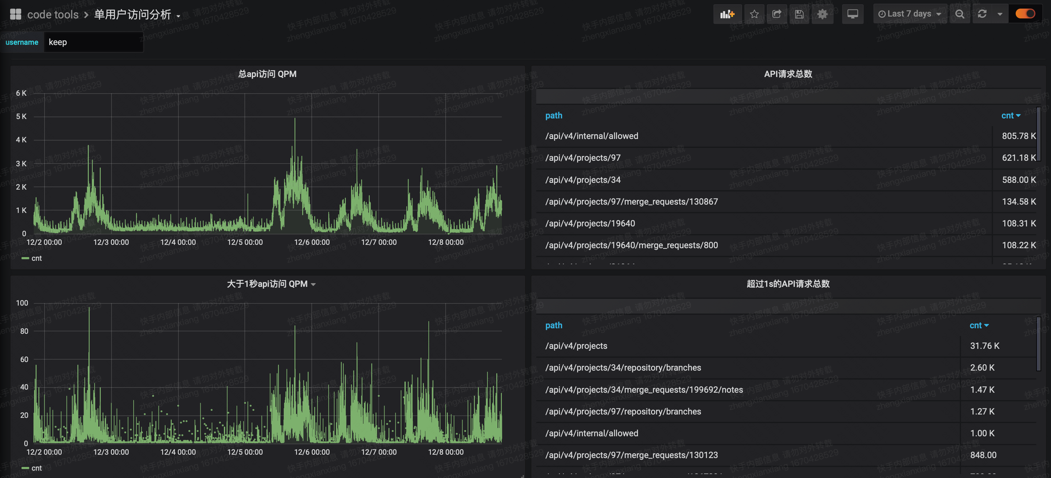Viewport: 1051px width, 478px height.
Task: Sort by path in 超过1s table
Action: tap(554, 325)
